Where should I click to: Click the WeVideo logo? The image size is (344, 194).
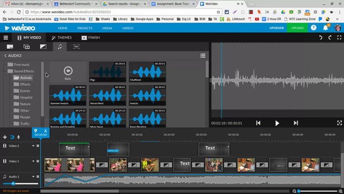coord(20,28)
